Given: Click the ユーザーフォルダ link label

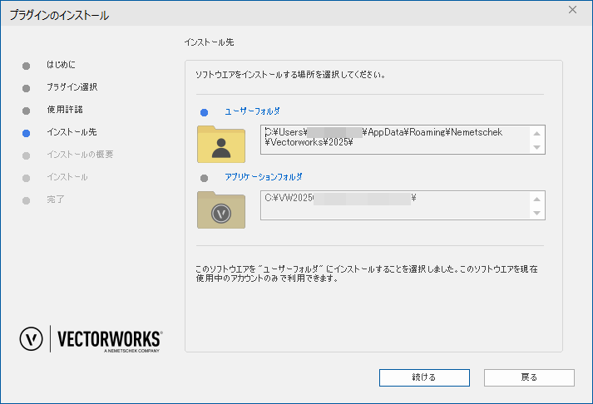Looking at the screenshot, I should coord(252,111).
